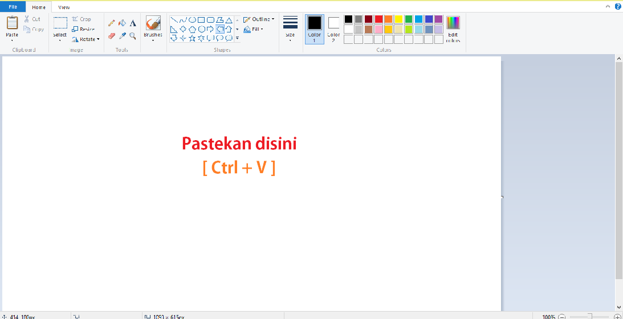This screenshot has width=623, height=319.
Task: Select the Left arrow shape
Action: tap(219, 29)
